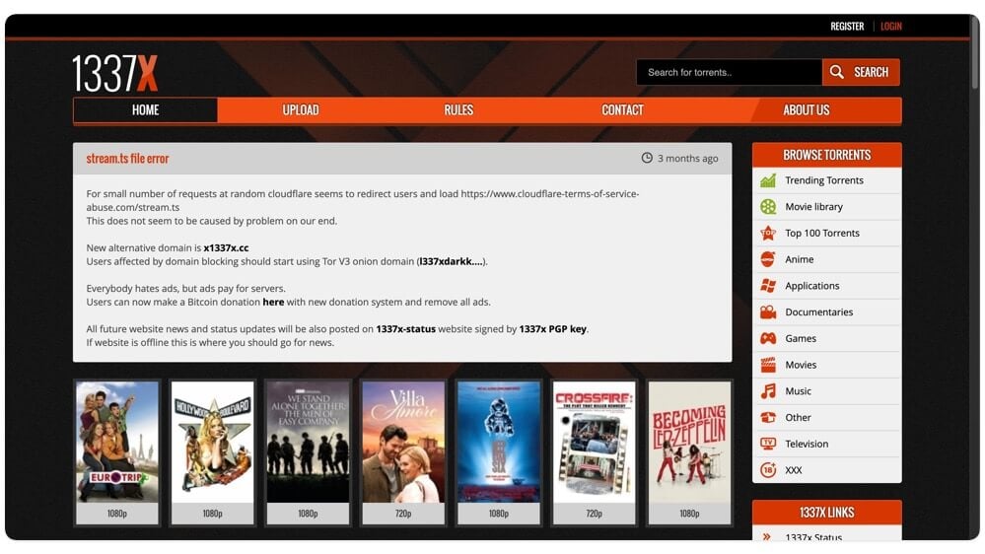Select the Top 100 Torrents star icon
985x554 pixels.
tap(768, 233)
